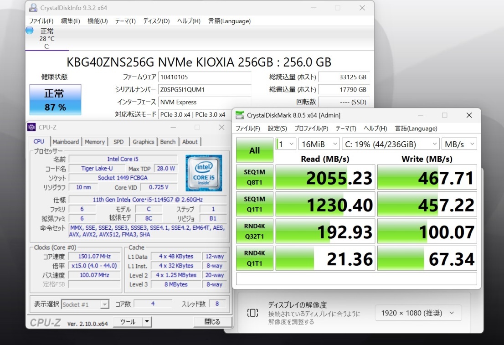This screenshot has width=504, height=345.
Task: Click the 閉じる button in CPU-Z
Action: tap(212, 321)
